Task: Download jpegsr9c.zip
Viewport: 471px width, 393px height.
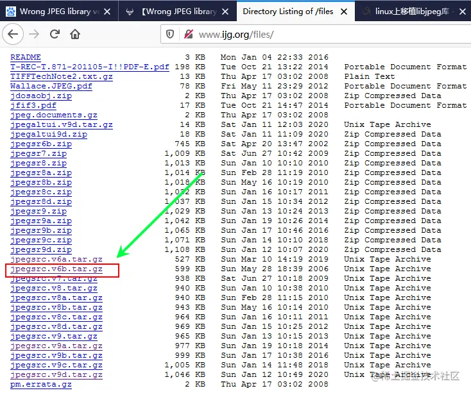Action: coord(41,240)
